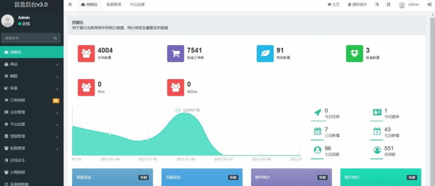
Task: Click the user icon for 月活跃
Action: pos(377,150)
